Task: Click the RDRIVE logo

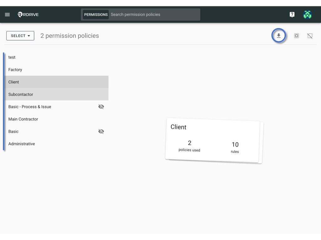Action: 28,14
